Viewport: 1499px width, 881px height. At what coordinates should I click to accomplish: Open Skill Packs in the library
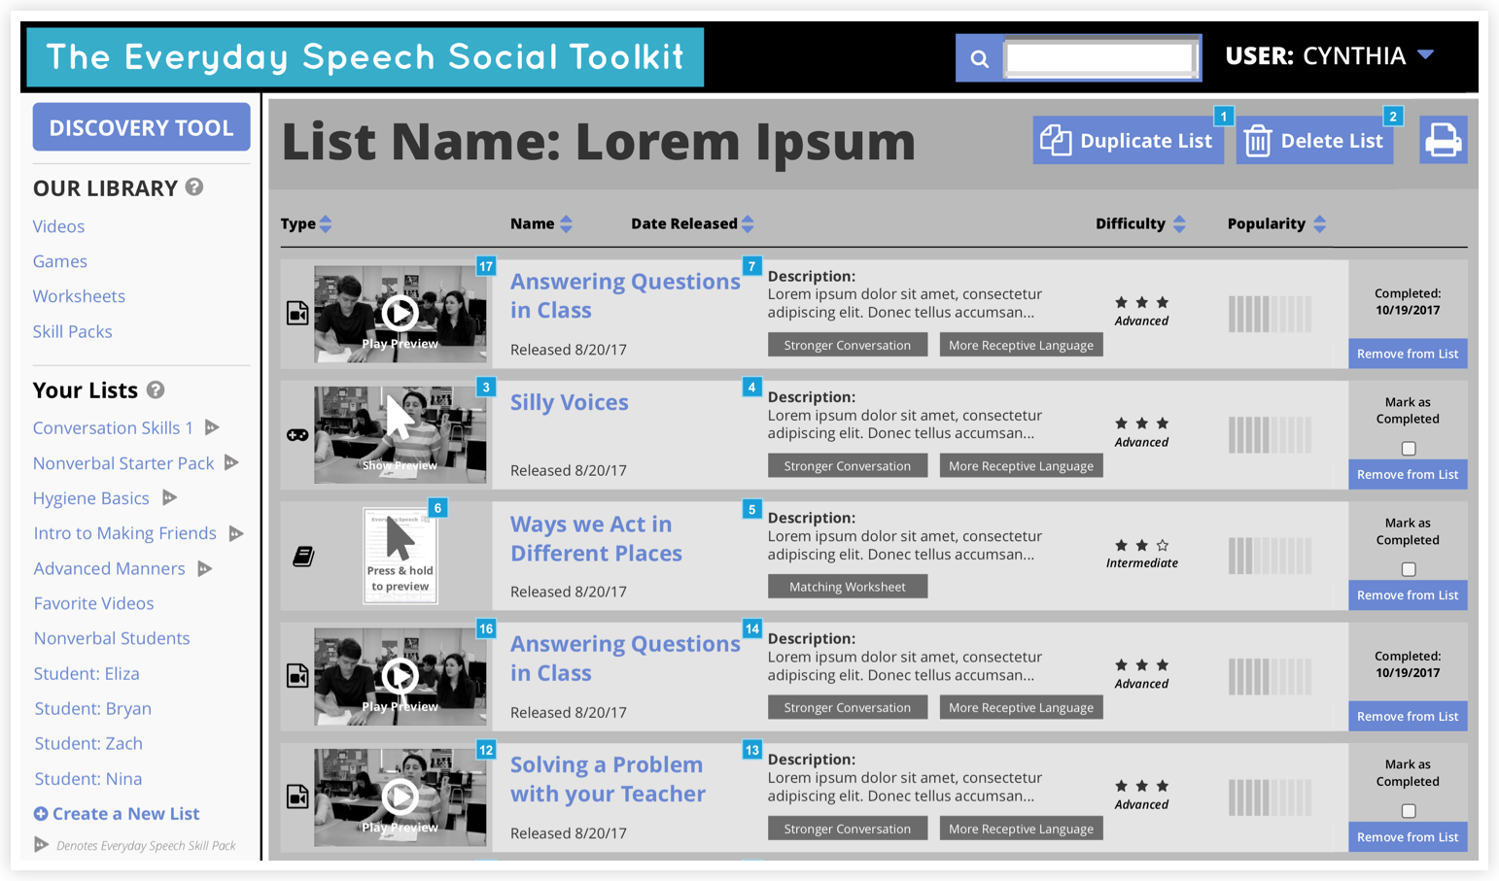pos(72,331)
